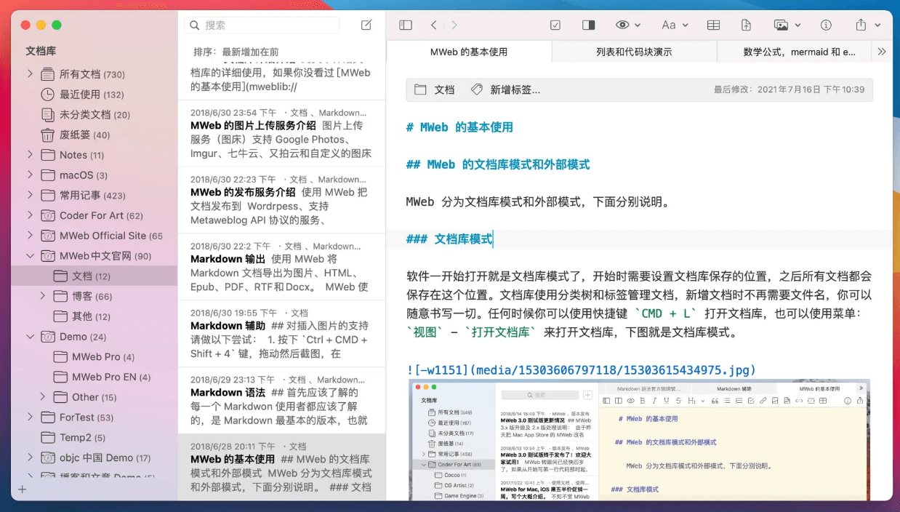Image resolution: width=900 pixels, height=512 pixels.
Task: Open the Markdown 输出 document
Action: (281, 267)
